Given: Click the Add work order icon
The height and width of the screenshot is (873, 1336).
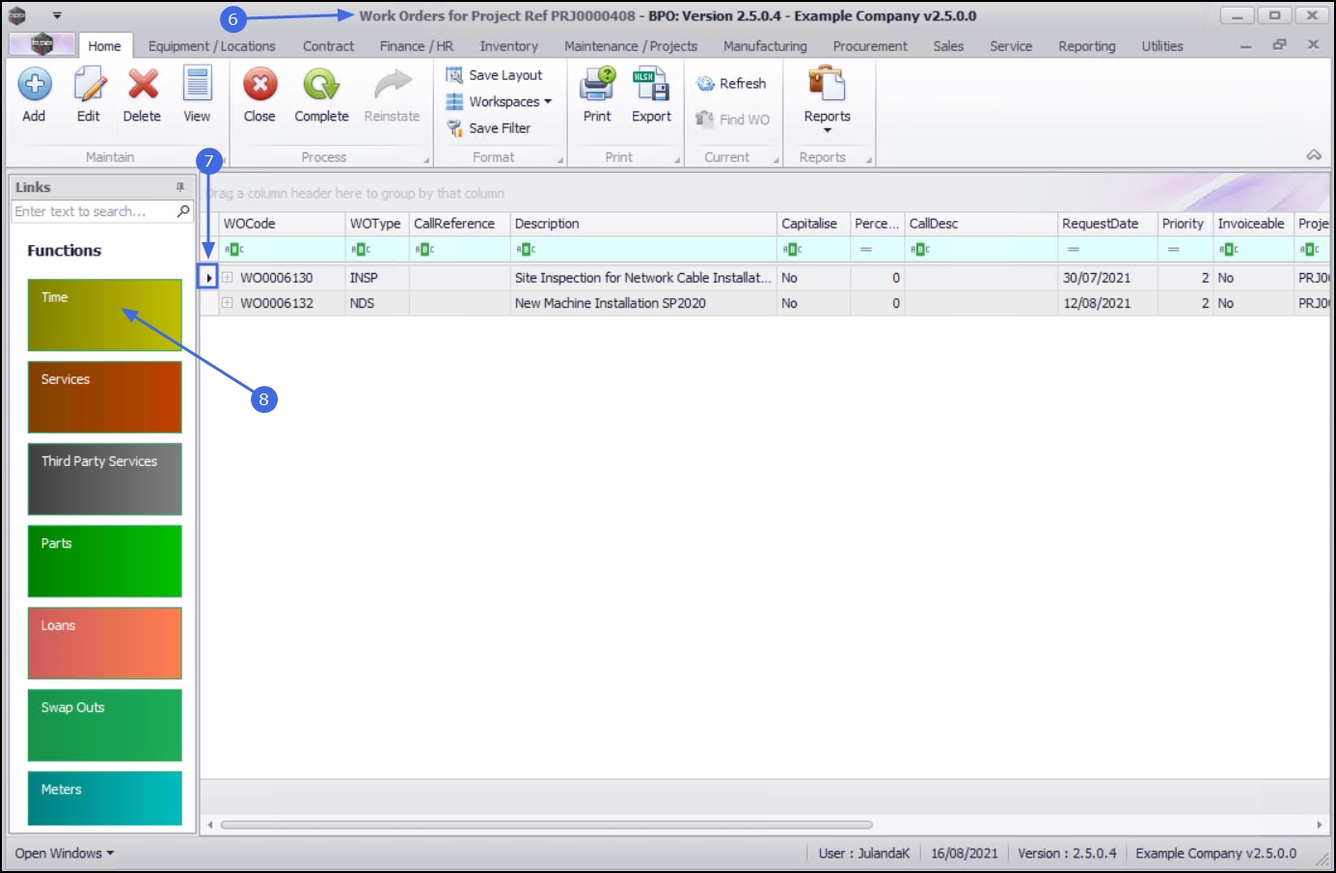Looking at the screenshot, I should tap(35, 85).
